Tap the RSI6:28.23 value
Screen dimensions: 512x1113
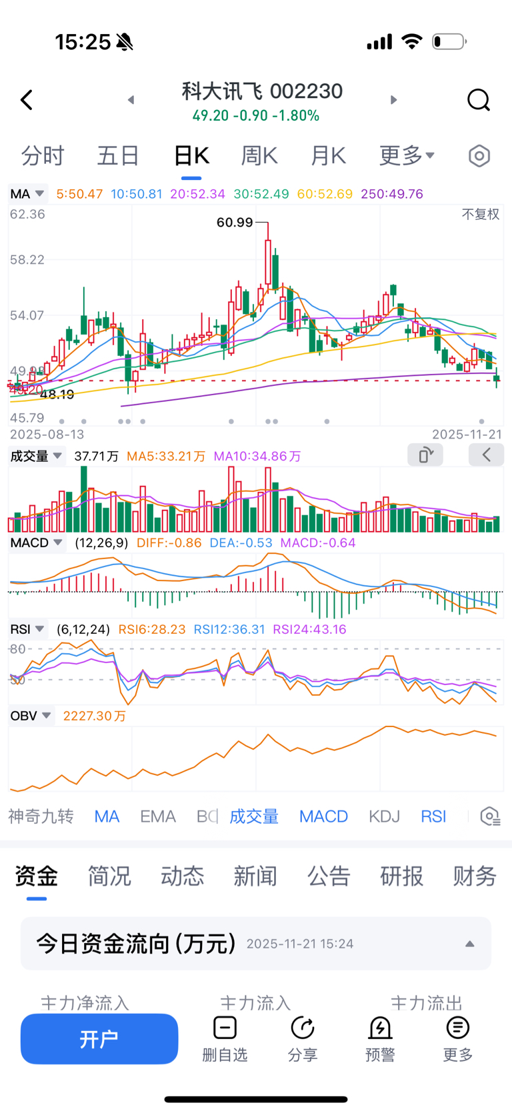tap(152, 629)
